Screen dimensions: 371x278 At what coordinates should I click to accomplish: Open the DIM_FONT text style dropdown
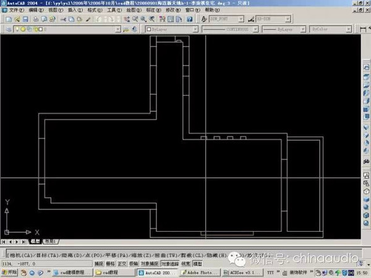tap(241, 19)
